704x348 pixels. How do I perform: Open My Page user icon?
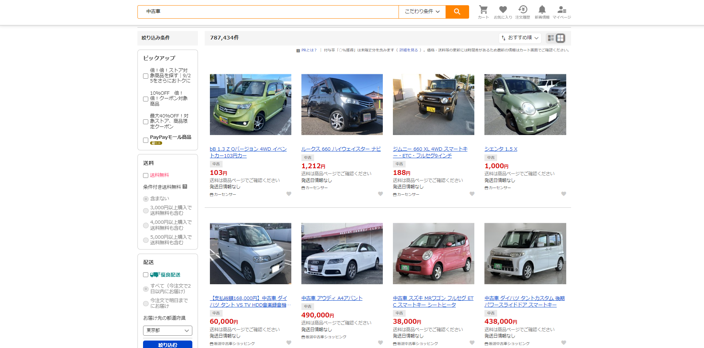562,12
